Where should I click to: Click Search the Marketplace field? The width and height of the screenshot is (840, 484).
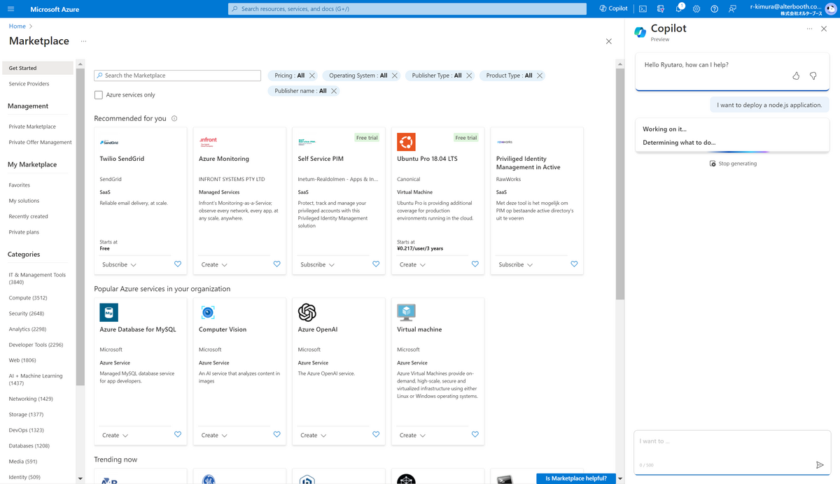[178, 76]
